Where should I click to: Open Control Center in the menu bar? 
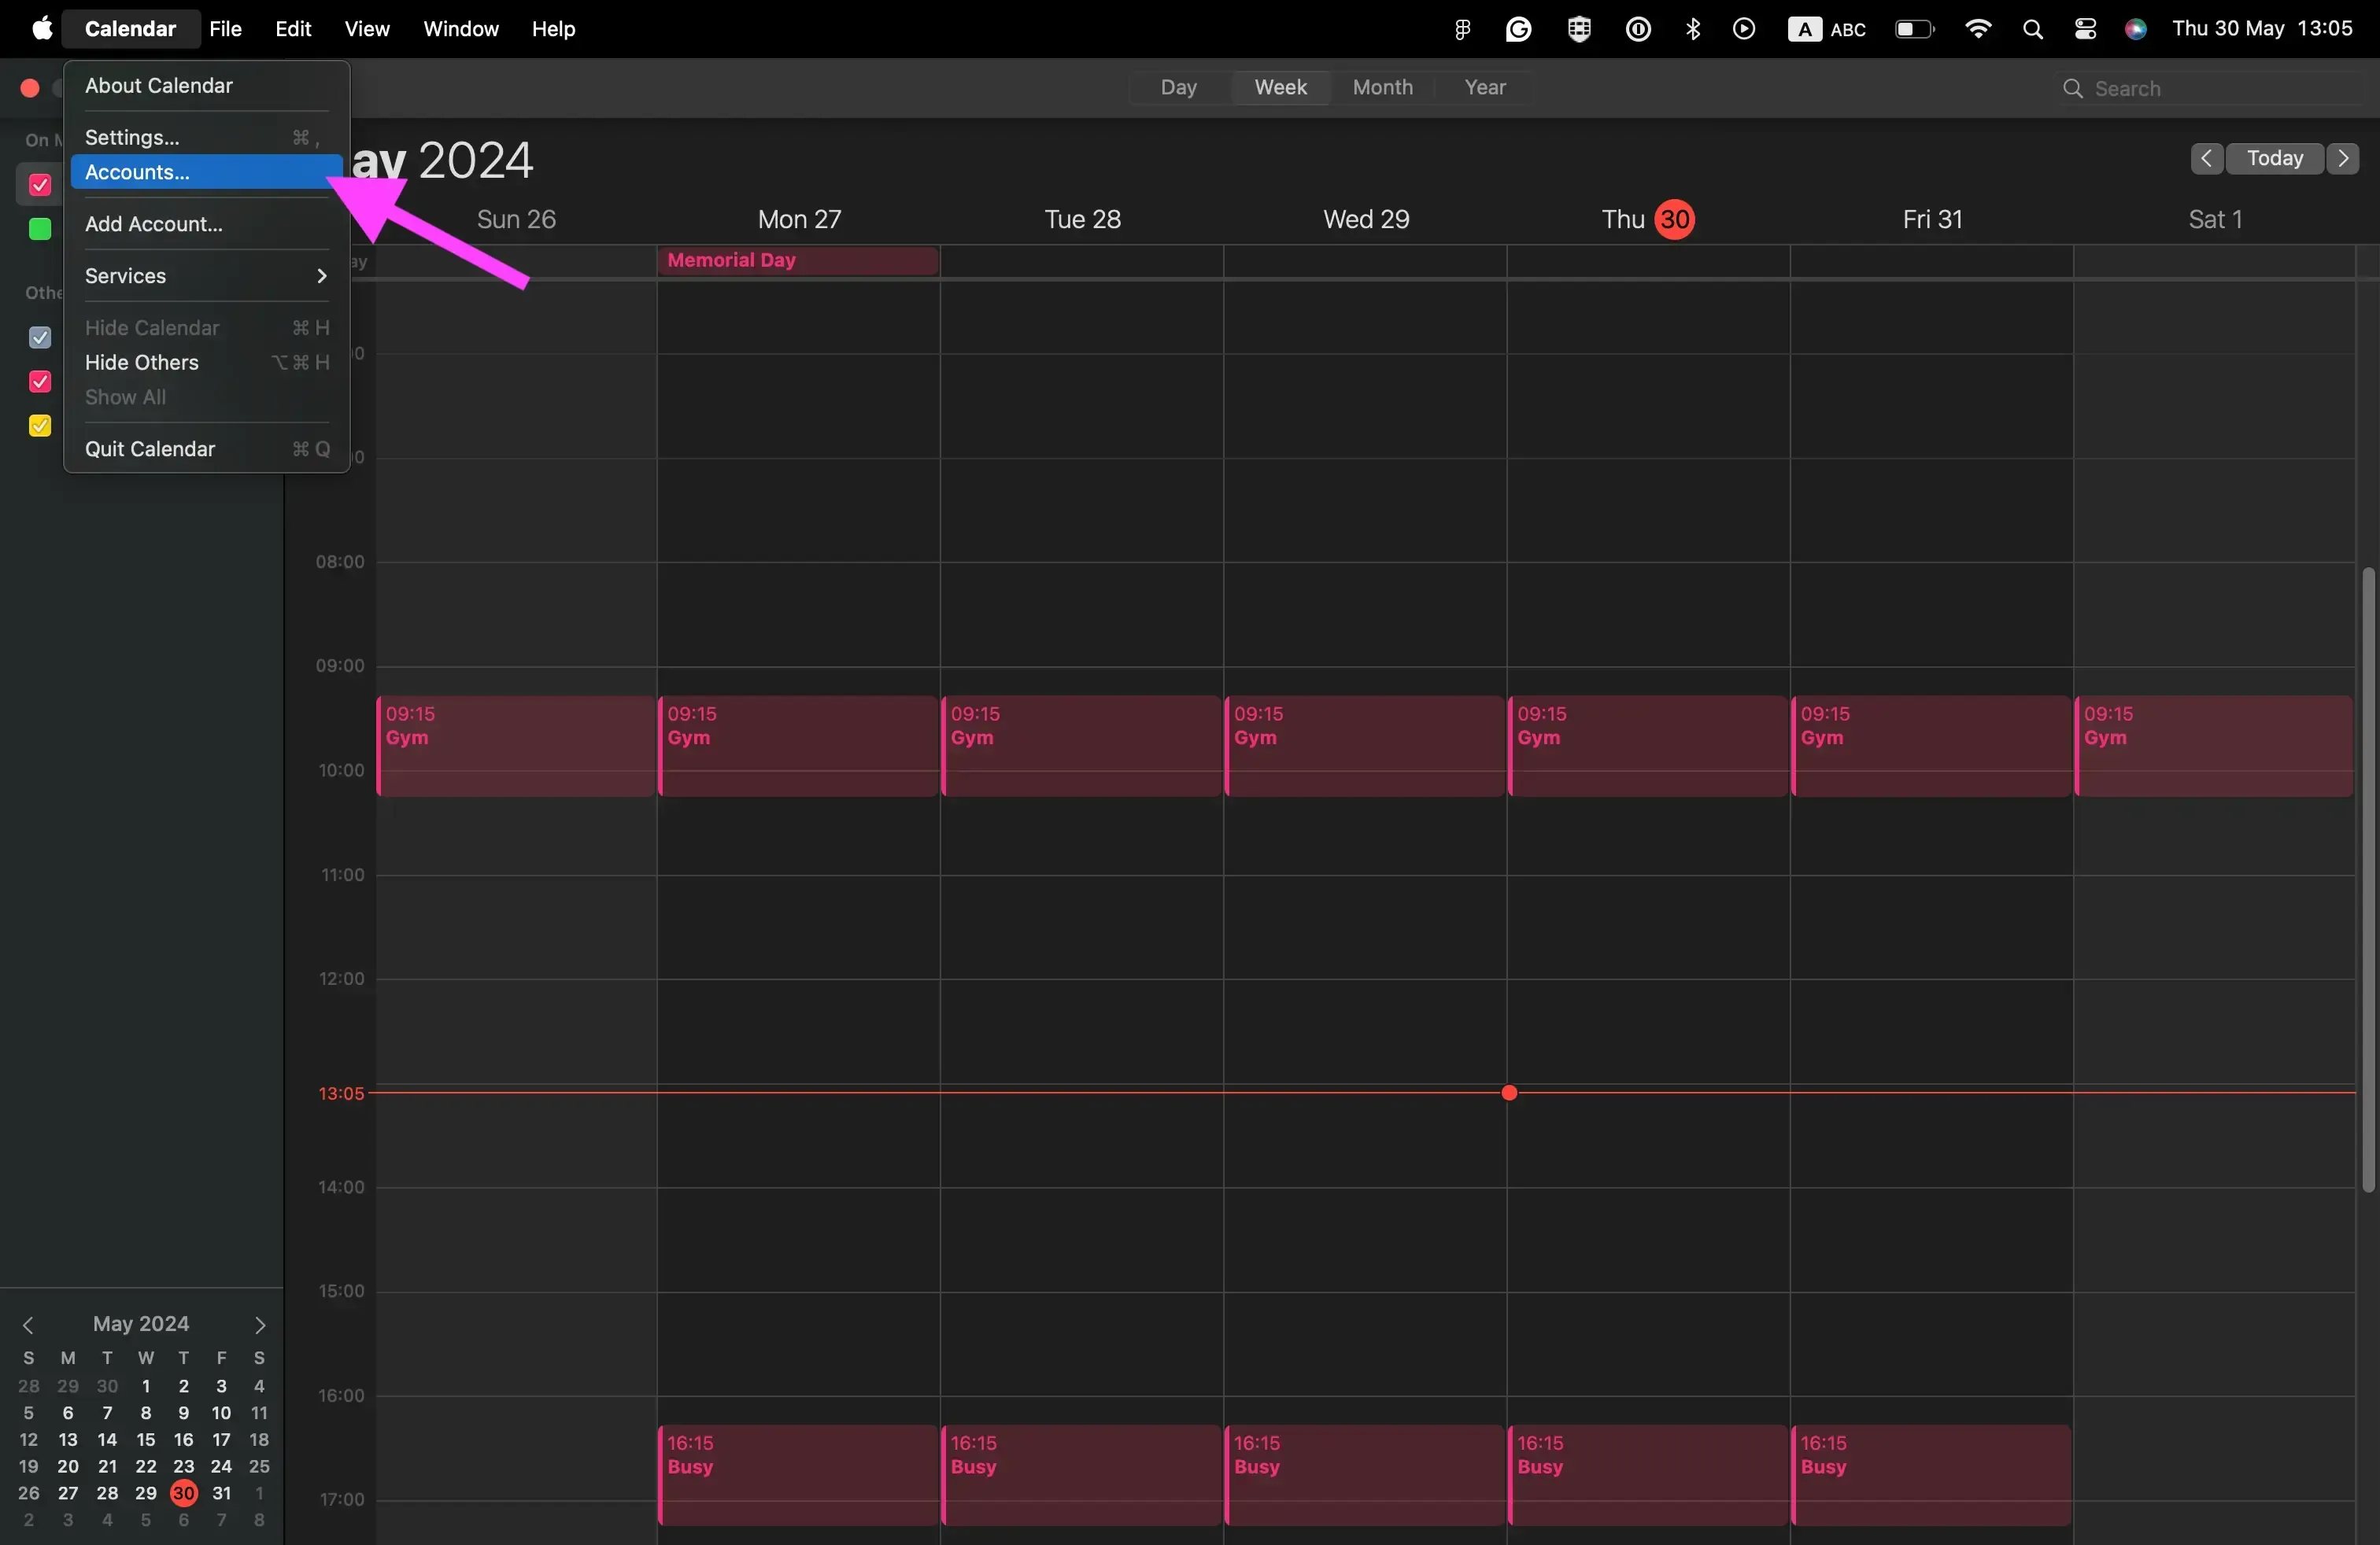click(x=2087, y=28)
